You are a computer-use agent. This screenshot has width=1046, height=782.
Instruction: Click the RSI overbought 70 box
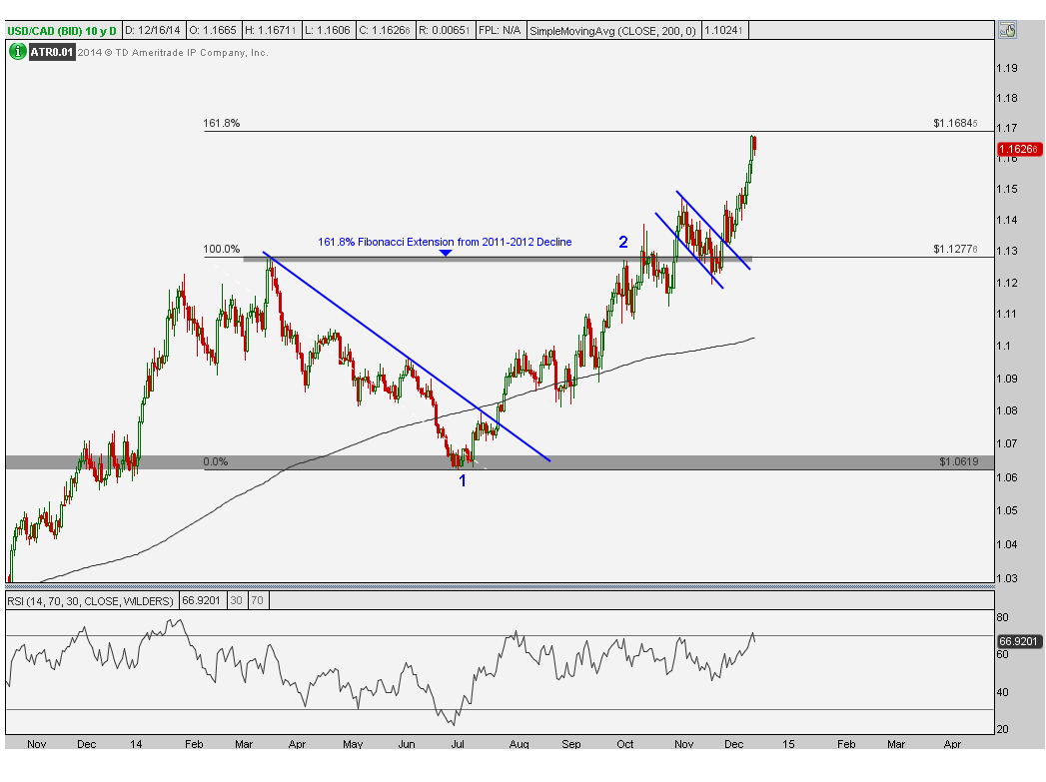pyautogui.click(x=258, y=600)
